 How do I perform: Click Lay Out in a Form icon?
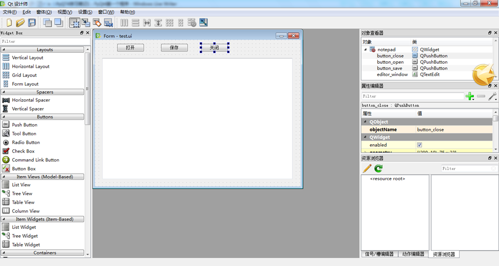pyautogui.click(x=181, y=22)
